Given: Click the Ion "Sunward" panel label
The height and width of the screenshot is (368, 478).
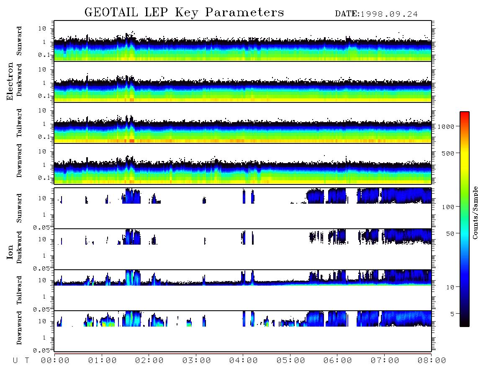Looking at the screenshot, I should (x=19, y=208).
